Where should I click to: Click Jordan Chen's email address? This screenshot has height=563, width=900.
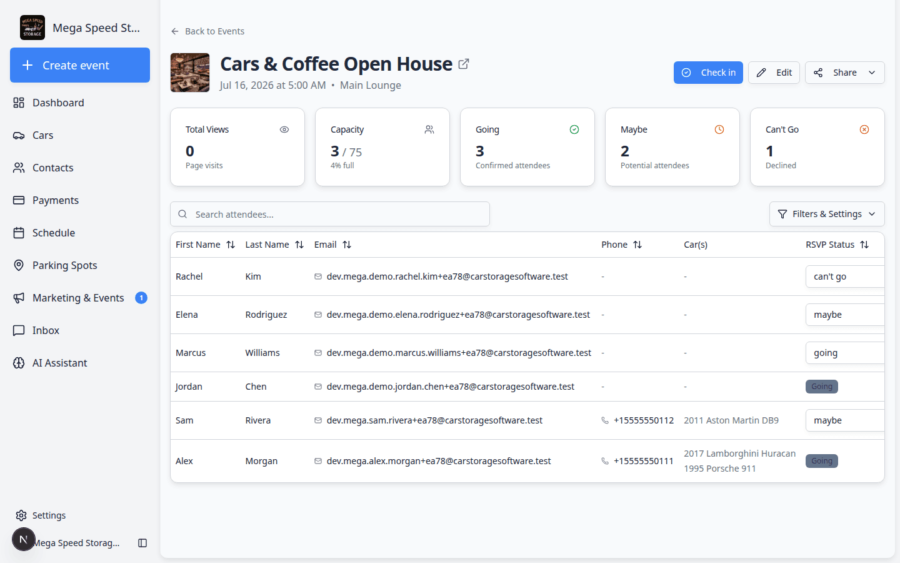(x=450, y=387)
